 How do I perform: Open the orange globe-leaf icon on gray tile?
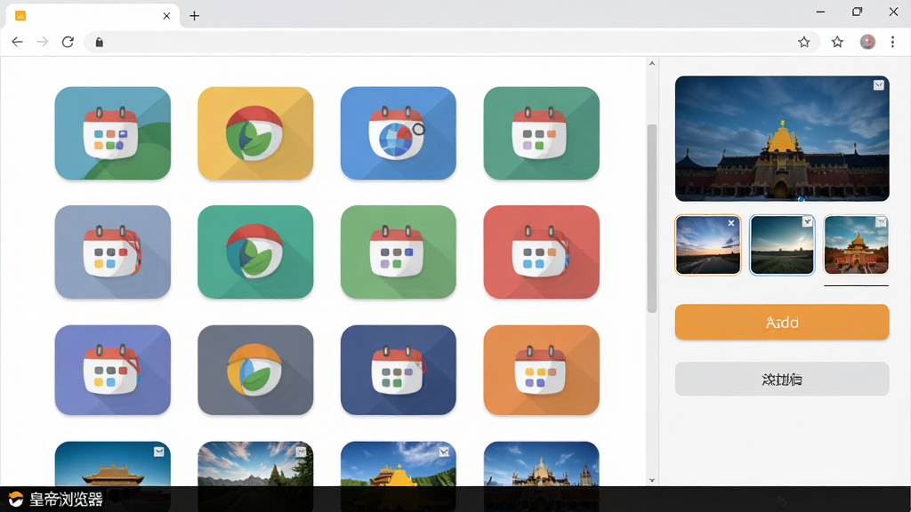(255, 370)
